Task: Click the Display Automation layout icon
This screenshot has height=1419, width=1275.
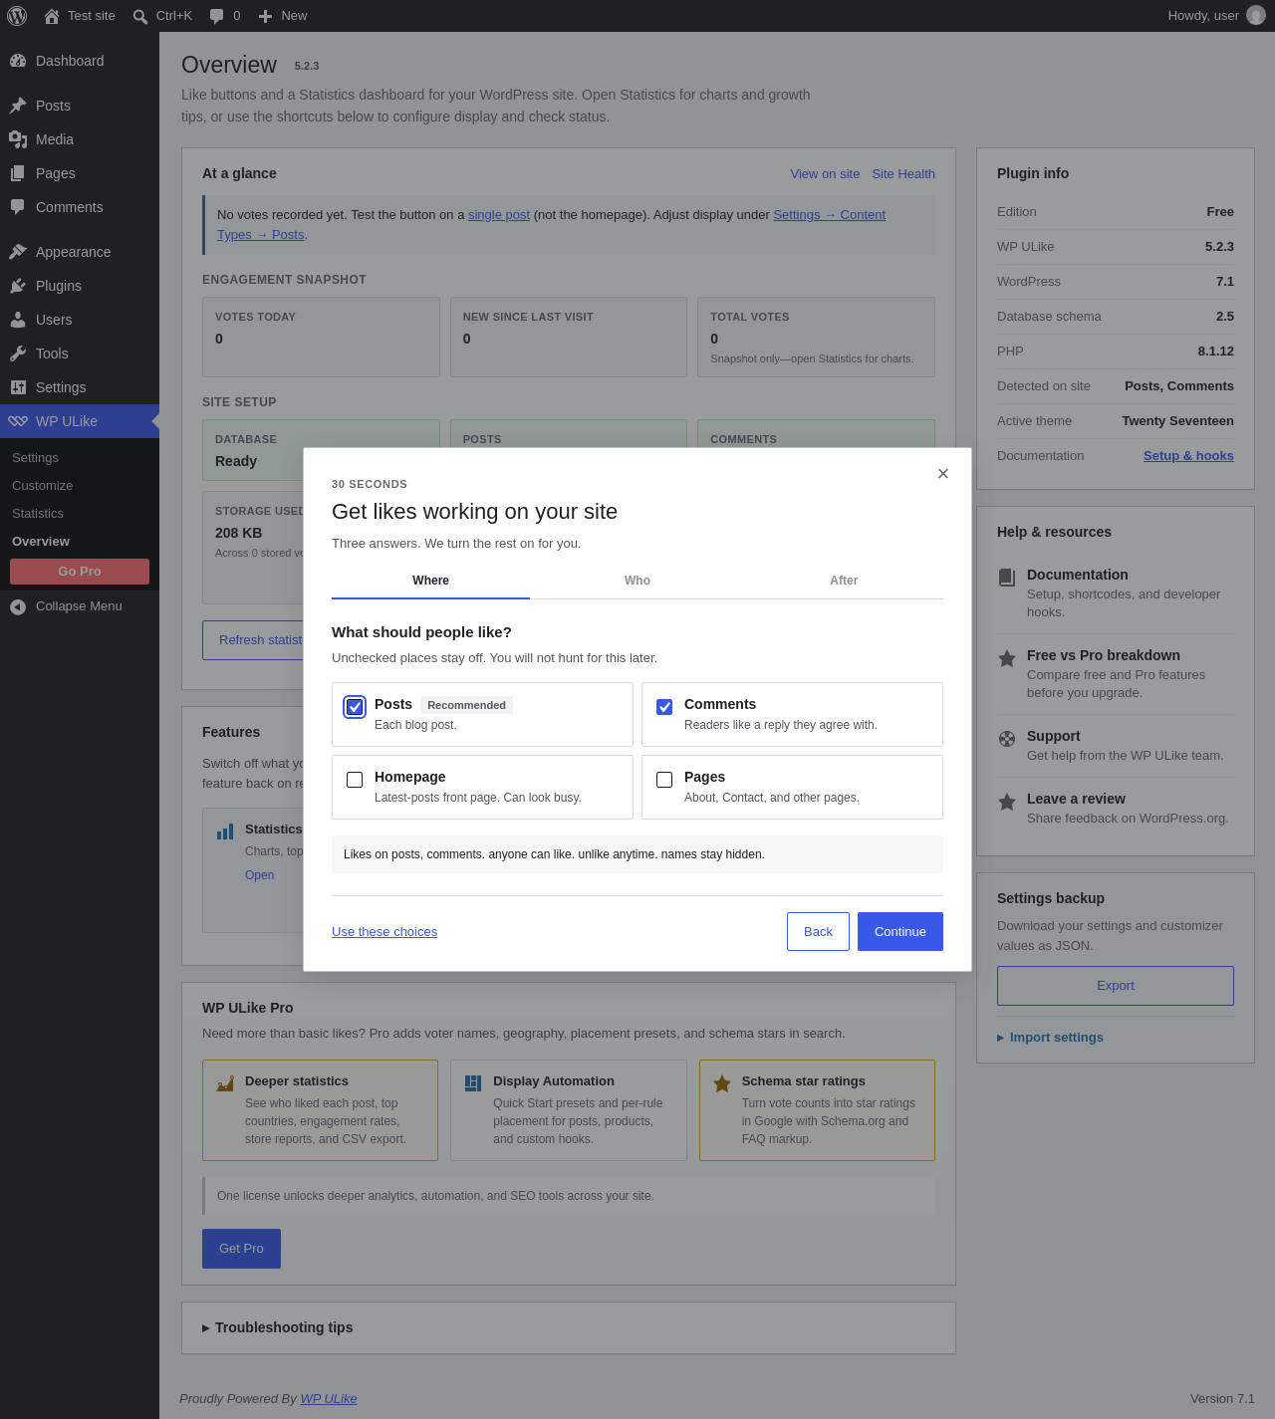Action: [473, 1083]
